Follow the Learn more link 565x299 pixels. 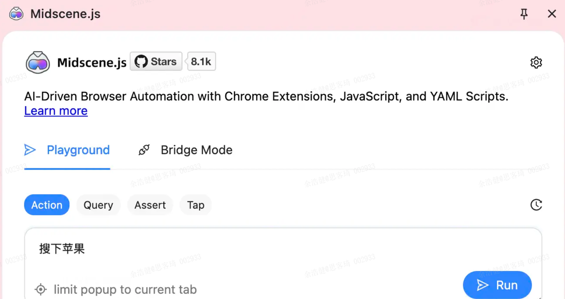tap(56, 111)
